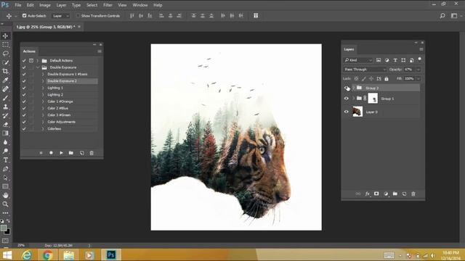The height and width of the screenshot is (261, 465).
Task: Select the Gradient tool
Action: (x=5, y=133)
